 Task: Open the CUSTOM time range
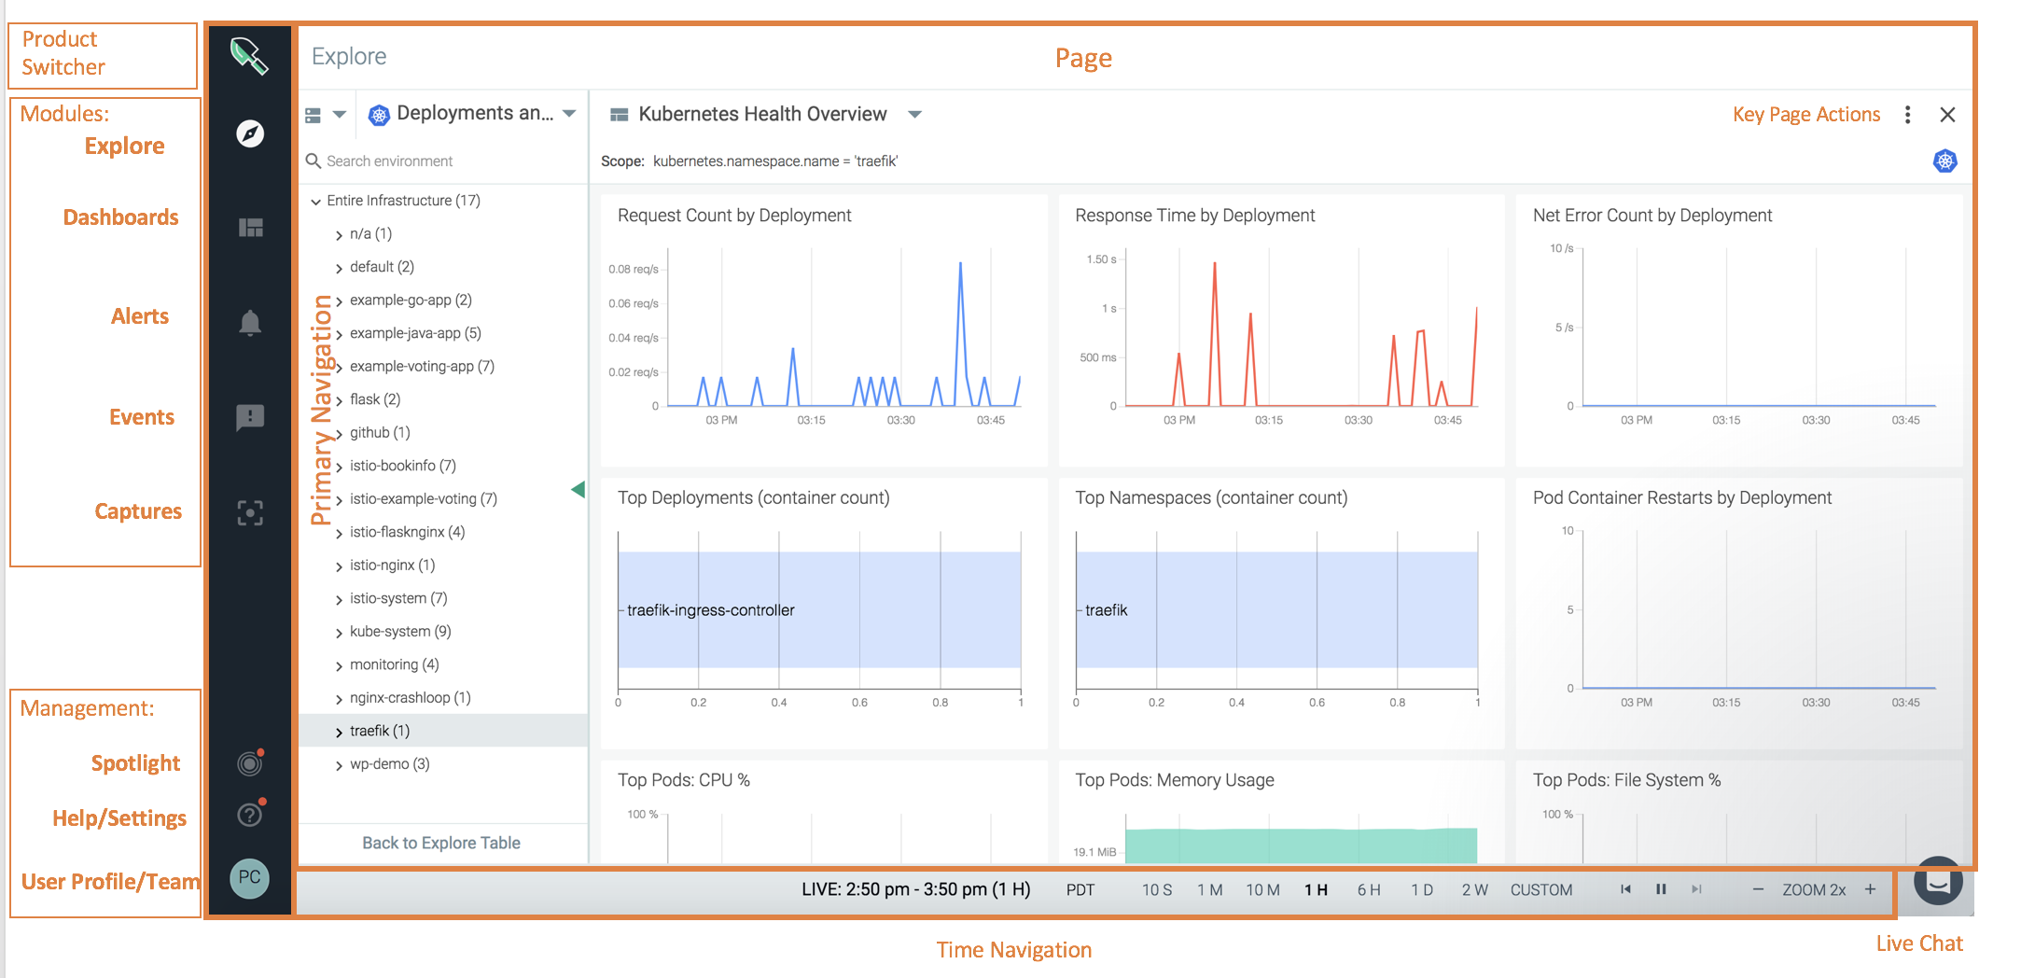pos(1541,889)
